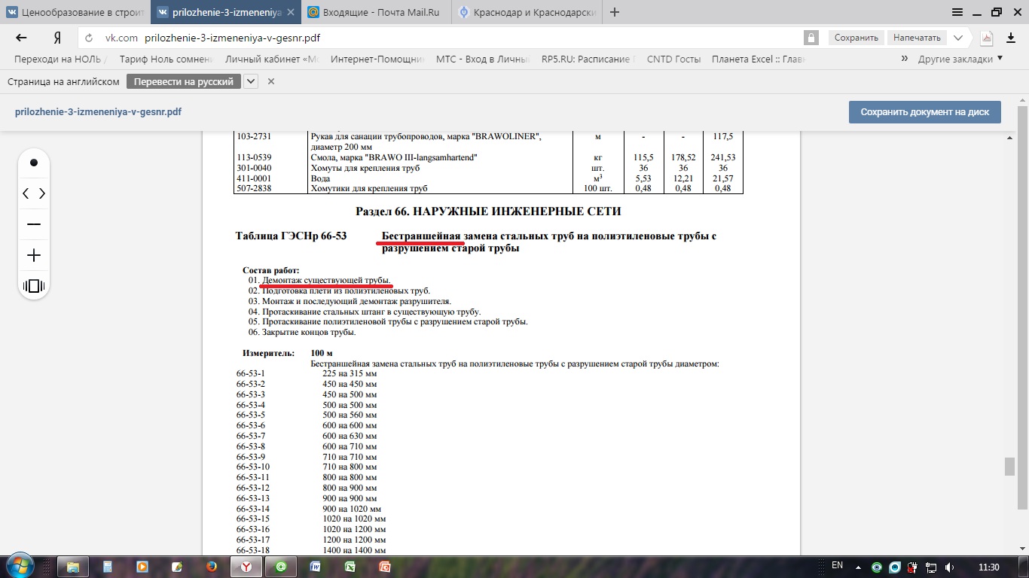Click table cell 'Хомуты для крепления труб'
This screenshot has height=578, width=1029.
point(365,168)
